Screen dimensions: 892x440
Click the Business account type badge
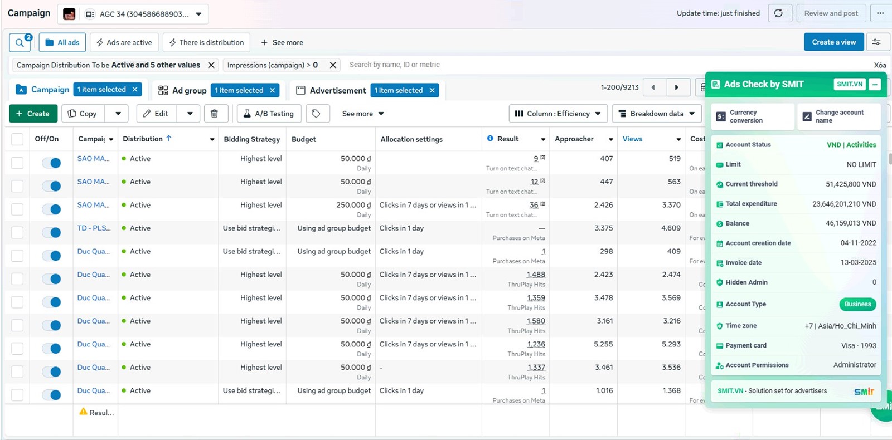pos(857,304)
